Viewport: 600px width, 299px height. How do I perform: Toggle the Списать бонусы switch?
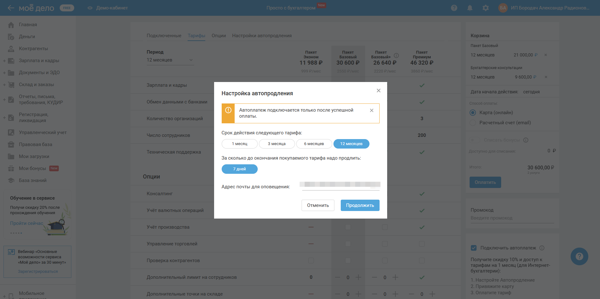(x=475, y=140)
